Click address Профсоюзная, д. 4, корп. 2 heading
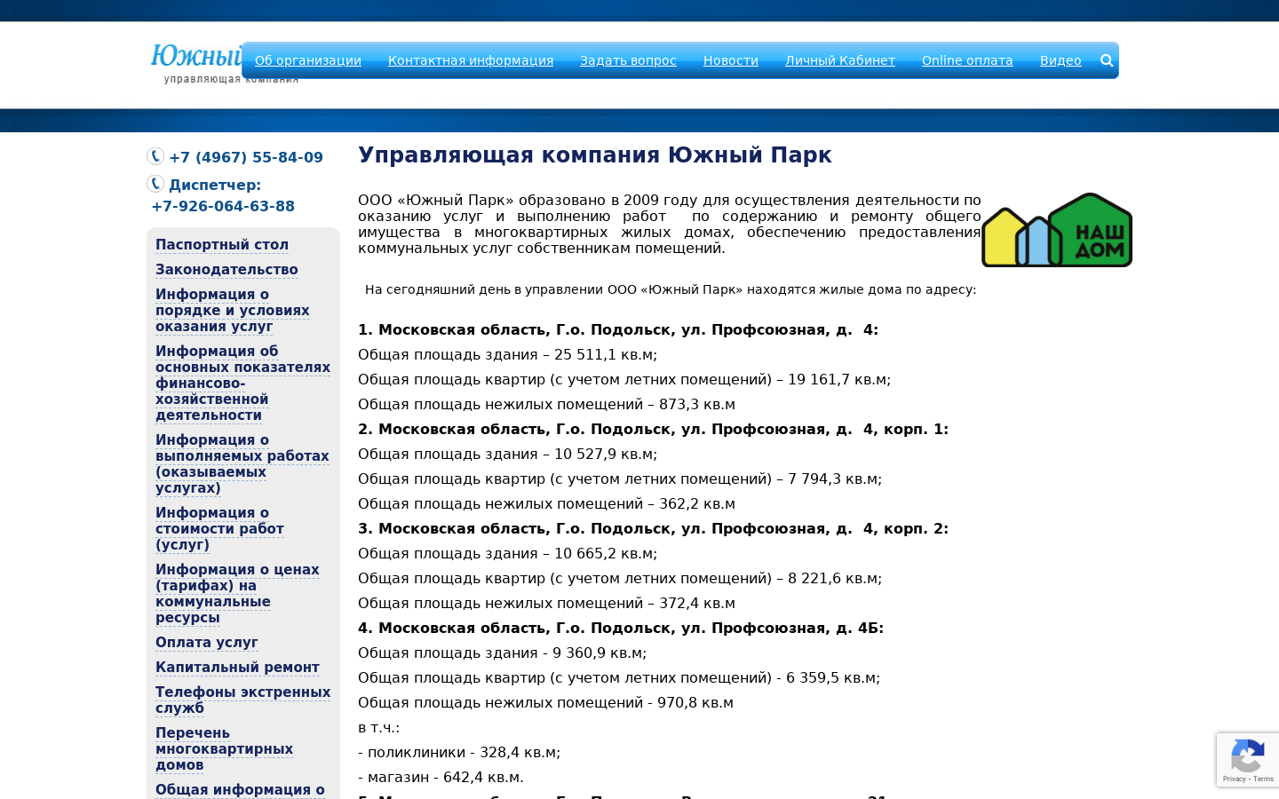Screen dimensions: 1279x799 [653, 529]
